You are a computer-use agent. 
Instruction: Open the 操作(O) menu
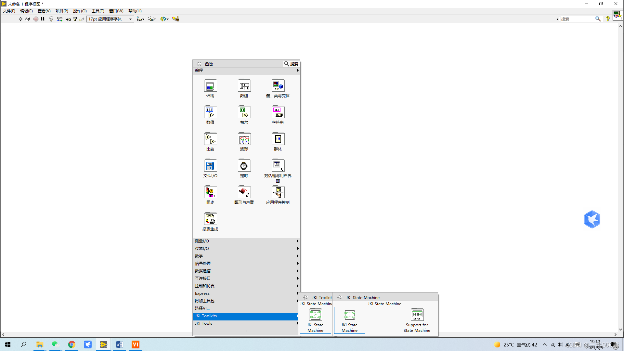[x=80, y=11]
